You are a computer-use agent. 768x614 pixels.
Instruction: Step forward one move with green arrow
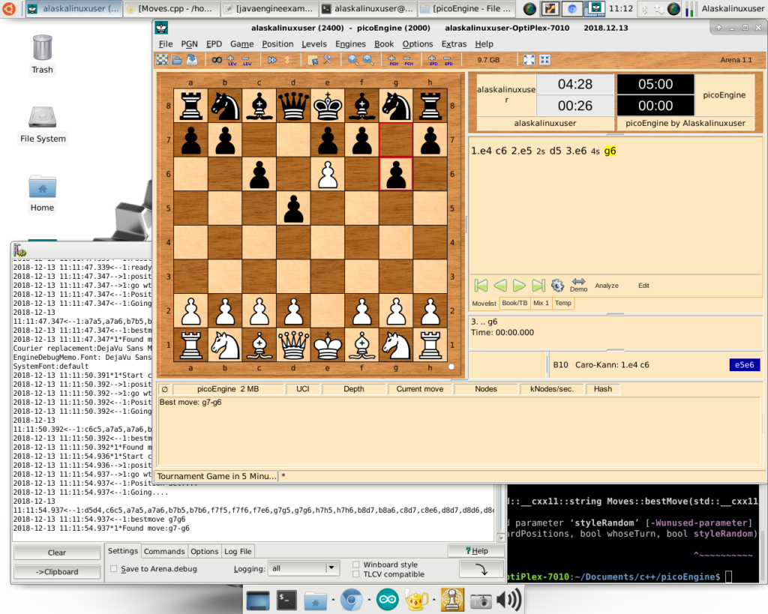519,286
